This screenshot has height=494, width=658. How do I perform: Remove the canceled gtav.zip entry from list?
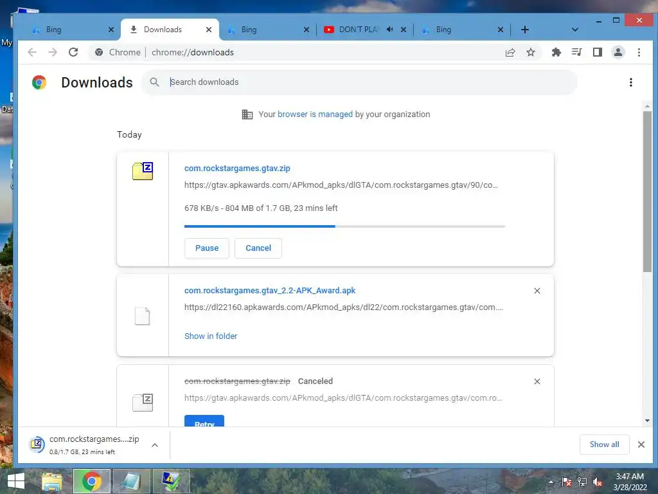[537, 381]
